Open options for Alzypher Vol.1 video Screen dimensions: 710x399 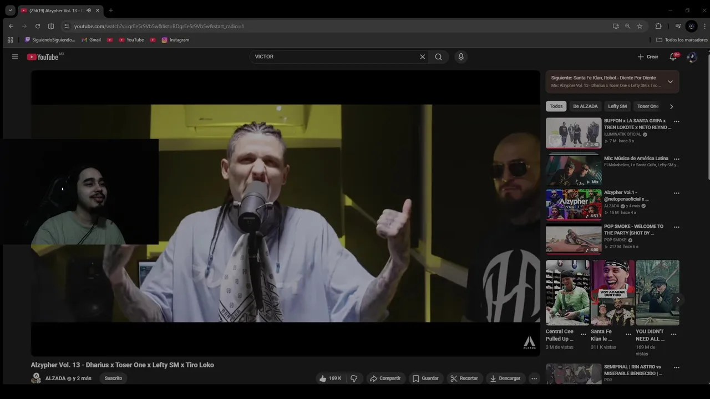point(676,193)
